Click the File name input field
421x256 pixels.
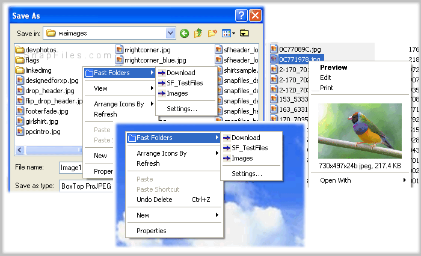click(71, 168)
